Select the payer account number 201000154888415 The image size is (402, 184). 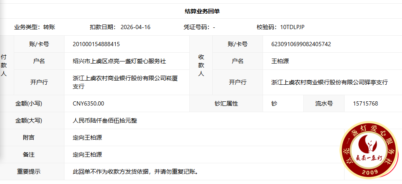point(96,44)
